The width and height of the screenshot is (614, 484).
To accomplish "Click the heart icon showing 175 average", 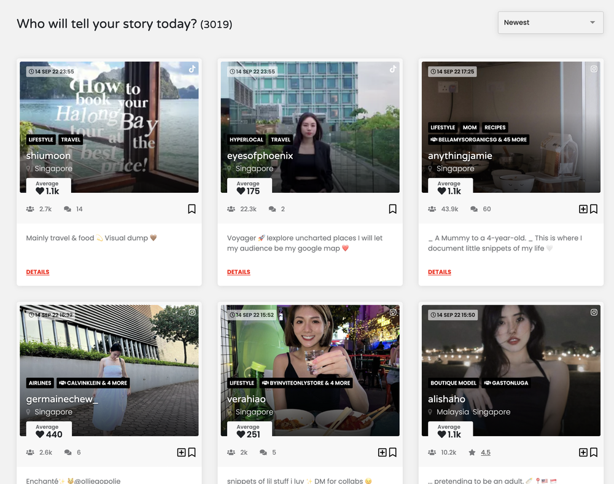I will pos(241,191).
